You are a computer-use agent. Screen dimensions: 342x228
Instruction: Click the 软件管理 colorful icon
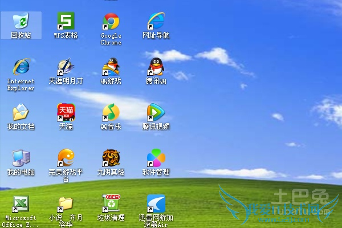(x=156, y=158)
